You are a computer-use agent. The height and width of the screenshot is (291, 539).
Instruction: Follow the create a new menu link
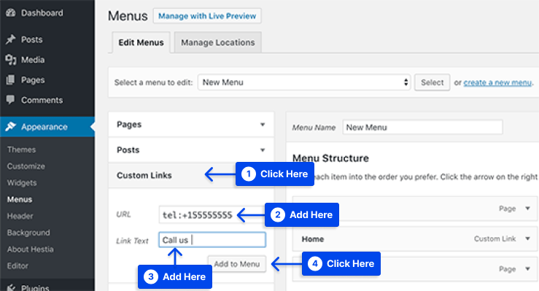tap(497, 82)
